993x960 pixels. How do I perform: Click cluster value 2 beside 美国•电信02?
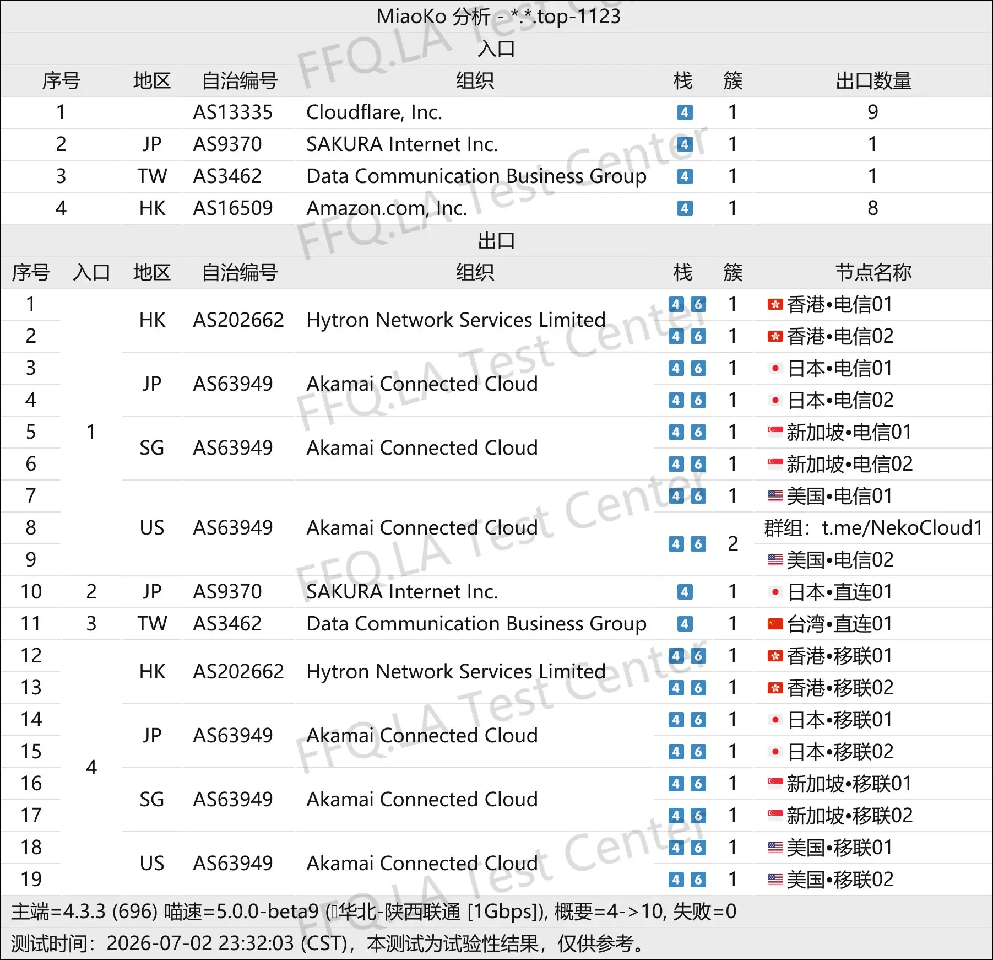(732, 544)
